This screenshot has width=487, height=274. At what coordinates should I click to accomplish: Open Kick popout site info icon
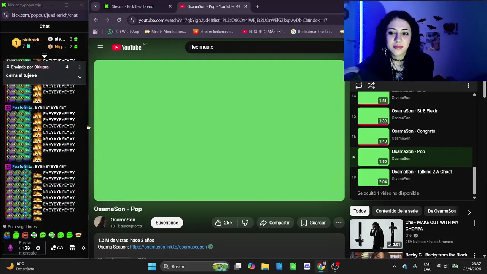[x=5, y=15]
